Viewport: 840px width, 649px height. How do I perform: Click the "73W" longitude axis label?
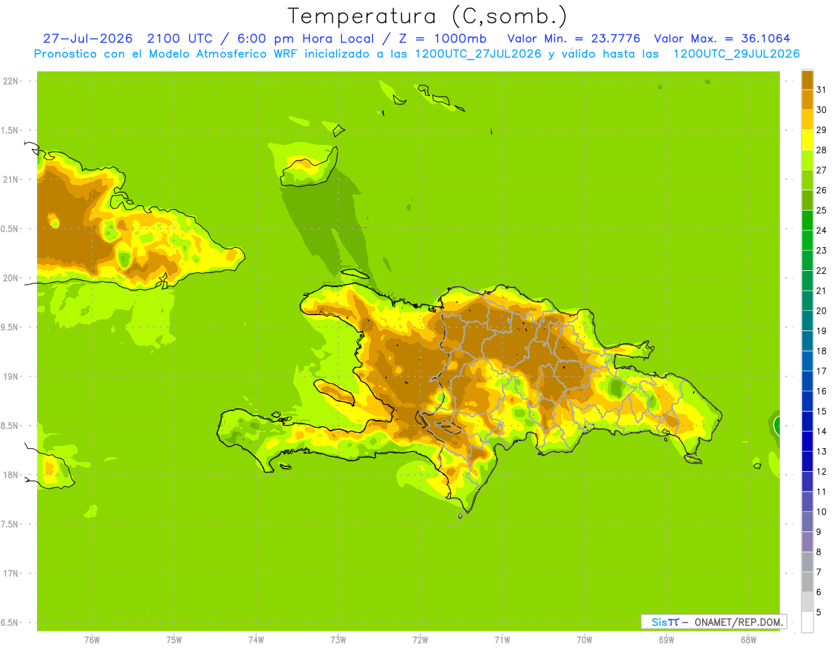point(338,640)
